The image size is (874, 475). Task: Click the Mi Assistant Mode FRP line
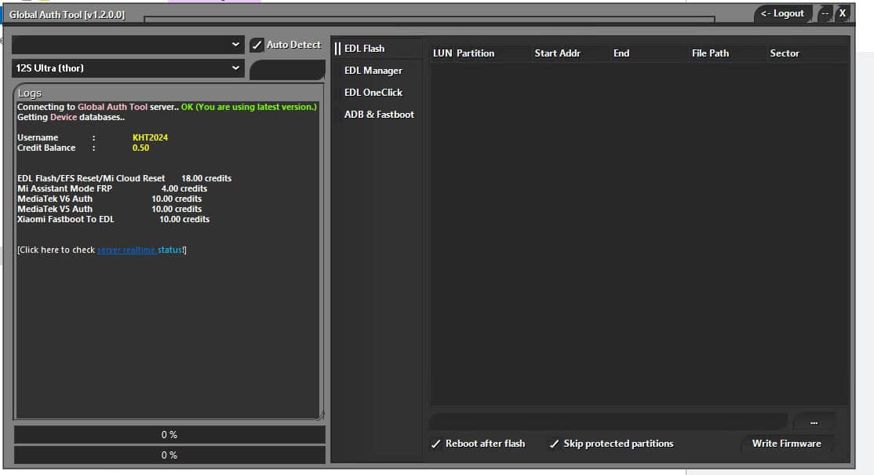tap(112, 189)
